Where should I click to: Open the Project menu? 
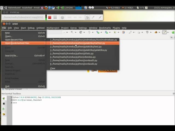pos(65,28)
